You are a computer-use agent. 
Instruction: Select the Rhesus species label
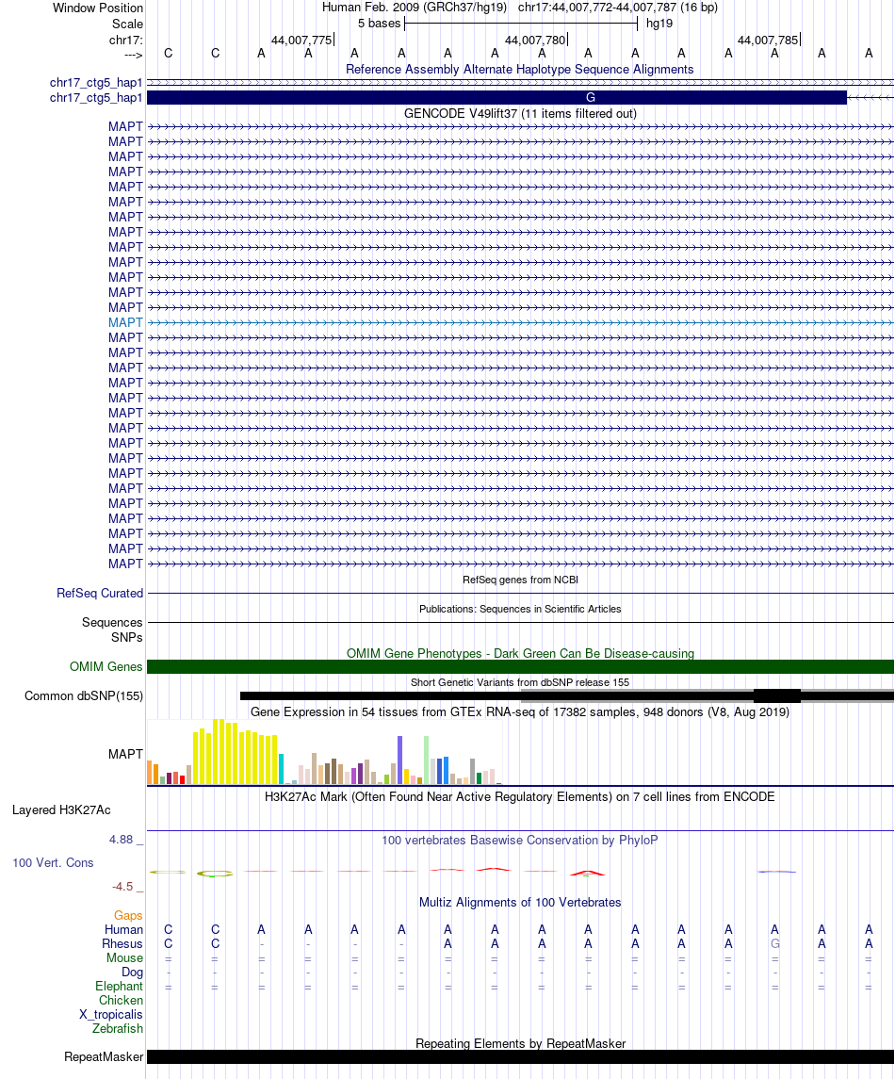pyautogui.click(x=122, y=944)
